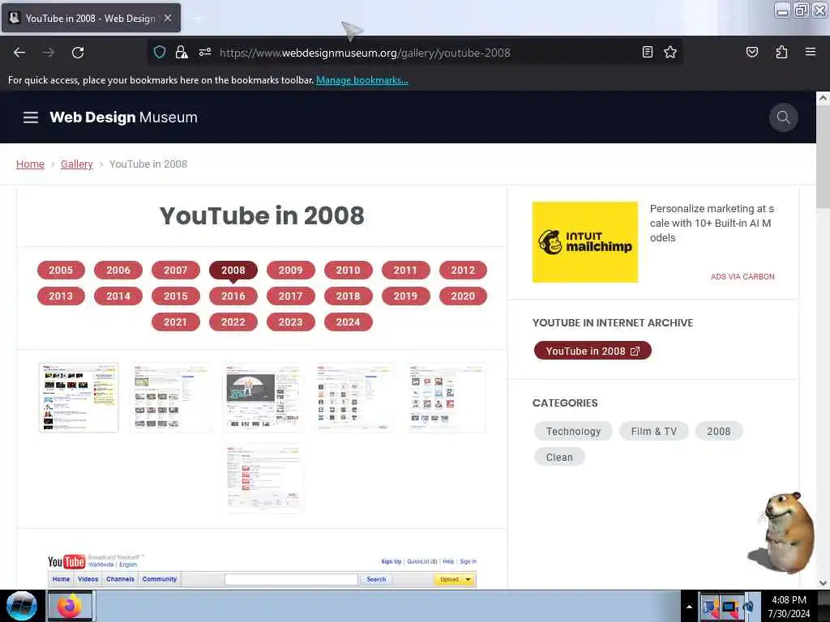This screenshot has height=622, width=830.
Task: Select year 2005 pill
Action: 61,271
